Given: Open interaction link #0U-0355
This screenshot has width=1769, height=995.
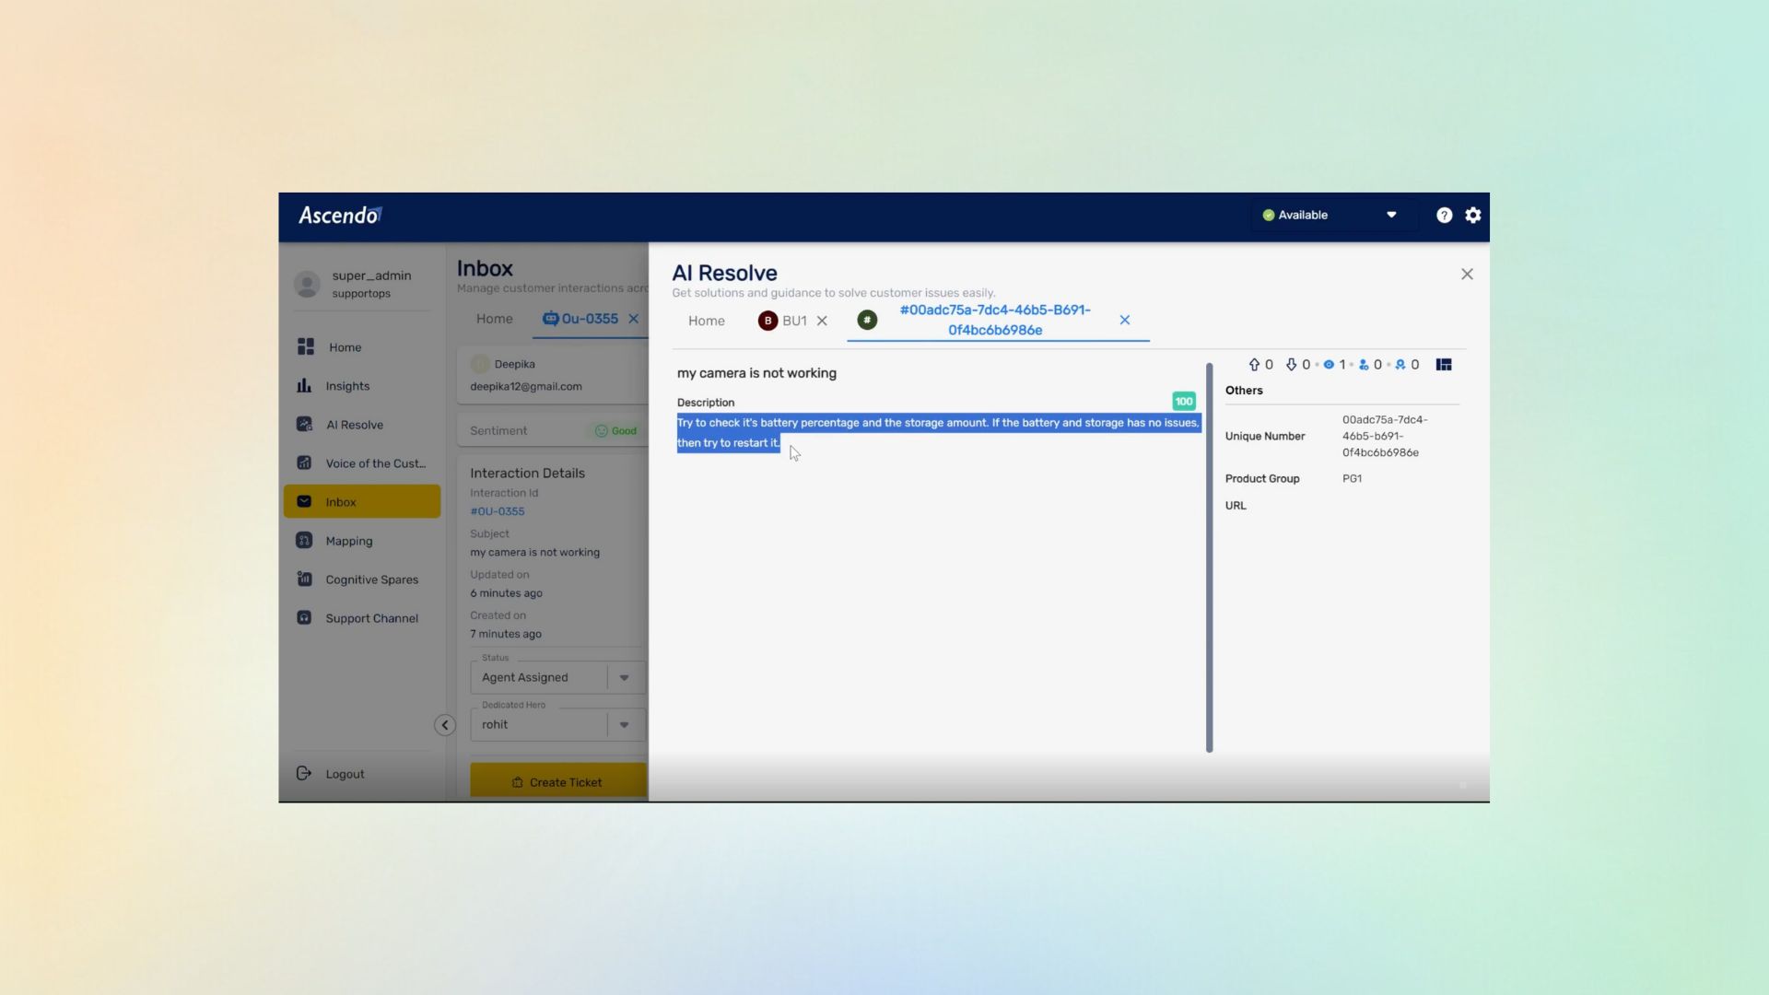Looking at the screenshot, I should click(x=498, y=511).
